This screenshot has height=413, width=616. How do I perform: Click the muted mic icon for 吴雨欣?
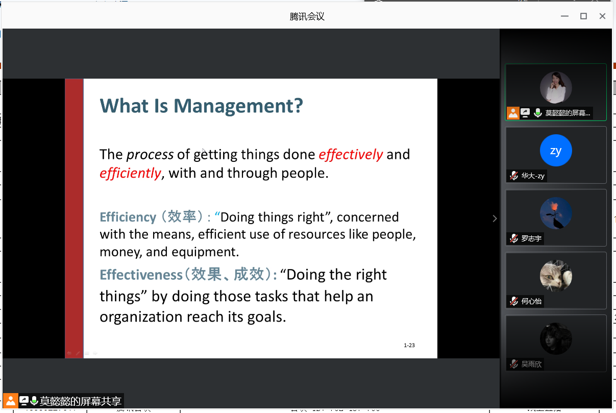(x=514, y=364)
